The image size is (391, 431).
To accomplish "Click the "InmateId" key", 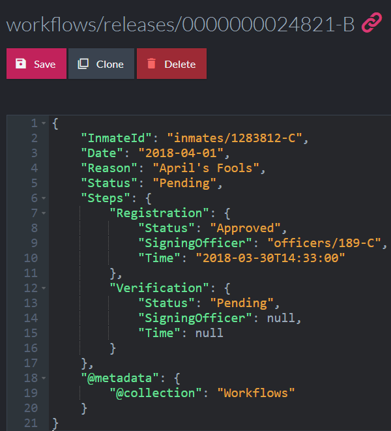I will click(x=117, y=138).
